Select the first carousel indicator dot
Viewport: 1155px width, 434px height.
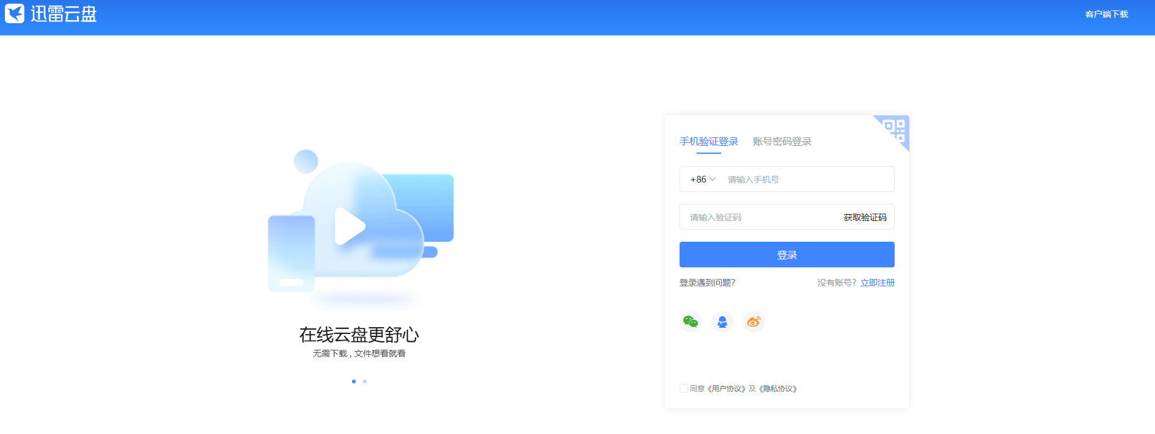[354, 382]
